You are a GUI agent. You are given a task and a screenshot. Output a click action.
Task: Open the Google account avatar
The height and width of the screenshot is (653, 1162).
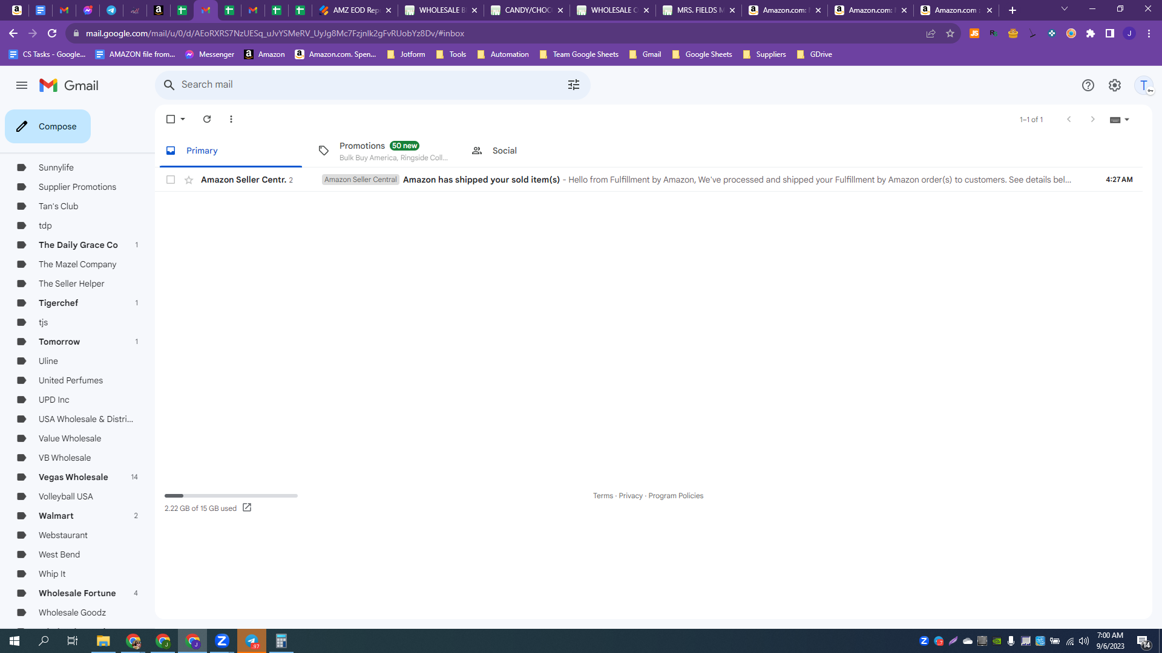click(x=1144, y=85)
